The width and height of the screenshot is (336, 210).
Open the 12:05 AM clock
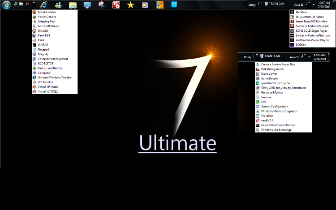click(x=319, y=57)
